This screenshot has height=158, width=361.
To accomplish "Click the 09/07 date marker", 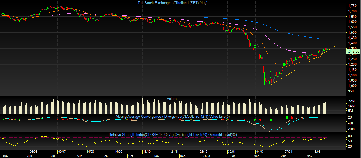I will (x=62, y=152).
